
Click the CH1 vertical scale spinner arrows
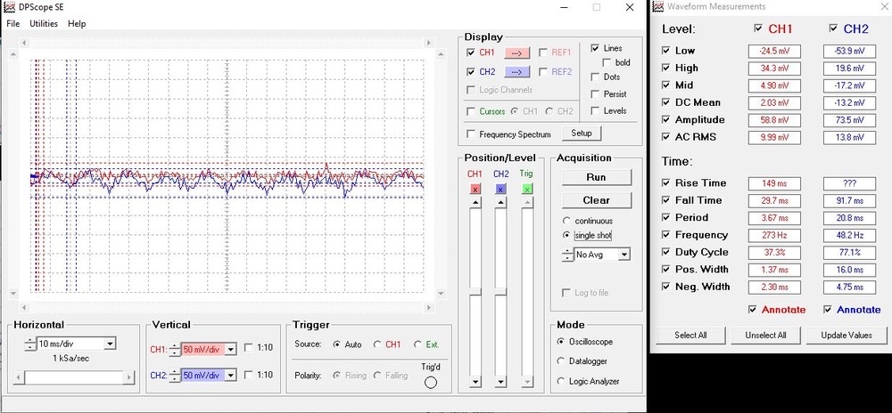pos(175,350)
